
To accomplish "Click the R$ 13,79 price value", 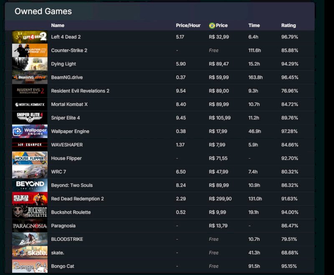I will (x=218, y=226).
